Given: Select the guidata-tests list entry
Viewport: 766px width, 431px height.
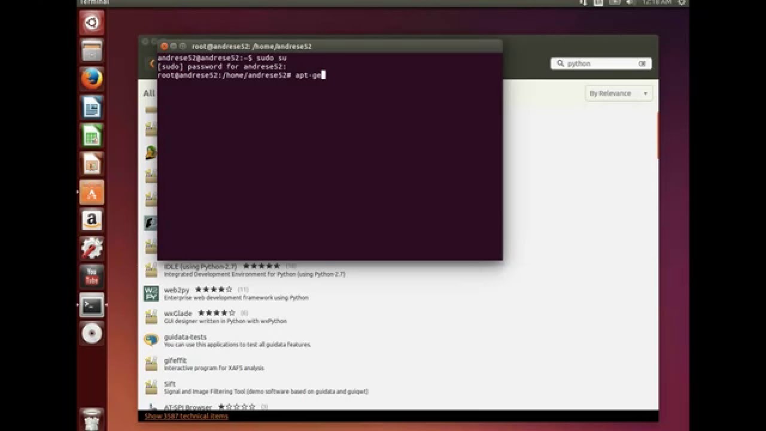Looking at the screenshot, I should coord(398,340).
